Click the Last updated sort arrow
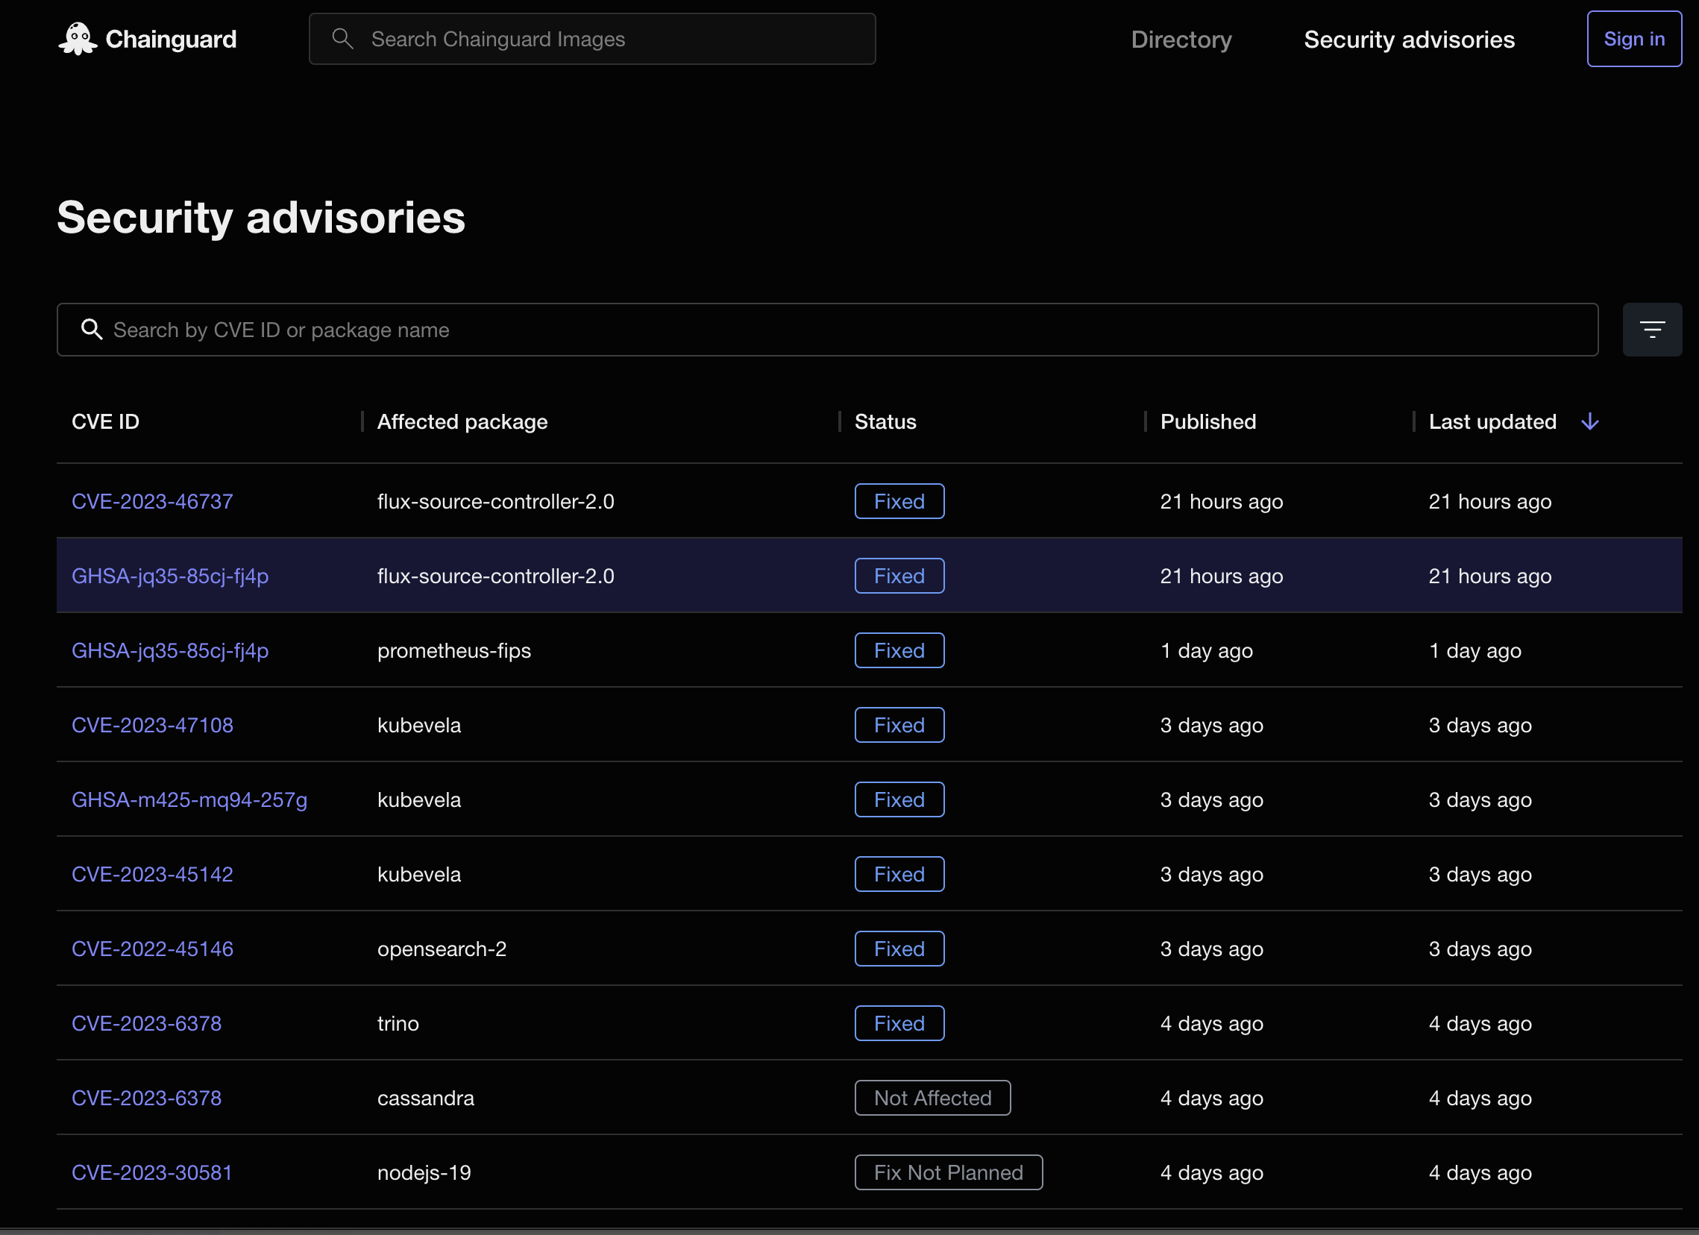The image size is (1699, 1235). (x=1589, y=421)
